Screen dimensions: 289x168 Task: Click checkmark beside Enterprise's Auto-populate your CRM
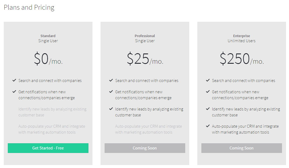[x=208, y=126]
